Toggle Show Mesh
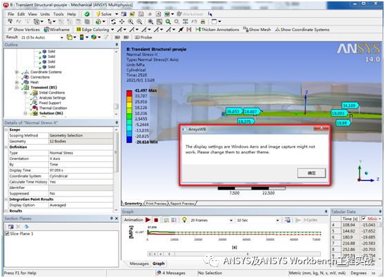The image size is (385, 278). click(257, 30)
